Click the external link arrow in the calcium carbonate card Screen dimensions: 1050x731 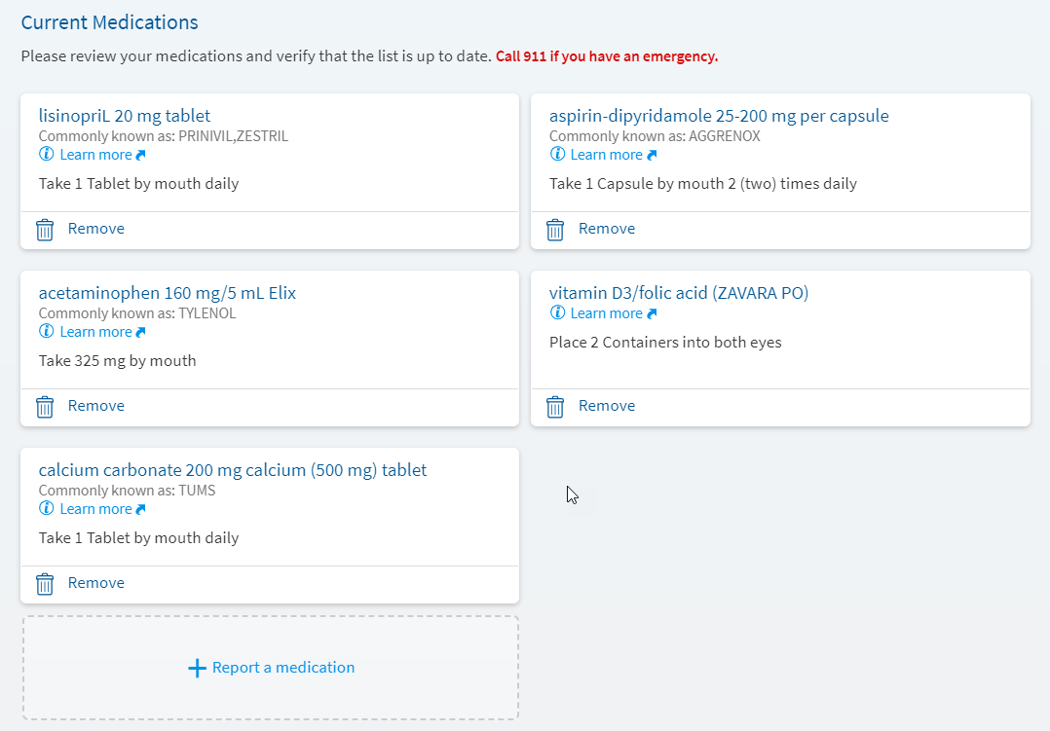pos(140,510)
